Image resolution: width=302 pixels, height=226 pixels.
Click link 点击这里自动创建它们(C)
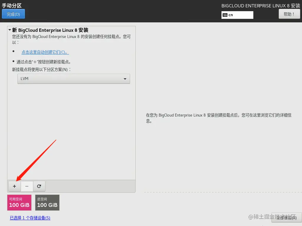[x=45, y=52]
